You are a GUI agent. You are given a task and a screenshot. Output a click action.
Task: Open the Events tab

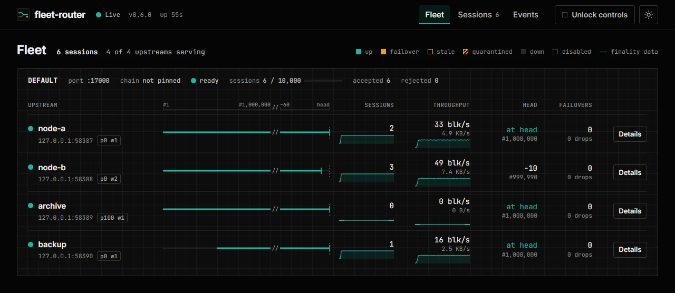coord(526,15)
